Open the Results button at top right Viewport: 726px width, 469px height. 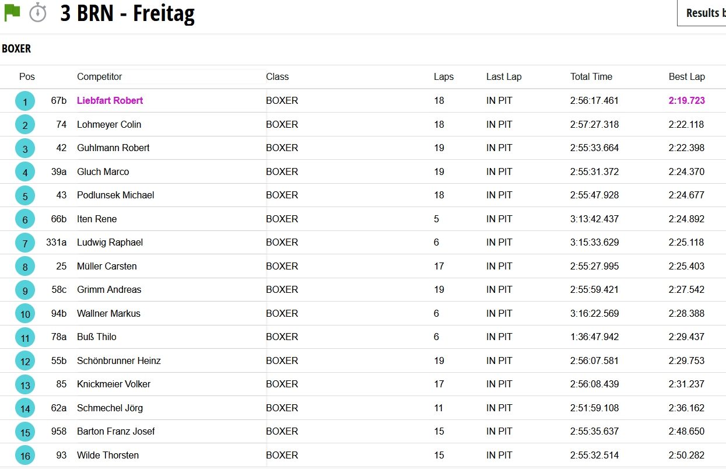click(x=702, y=13)
